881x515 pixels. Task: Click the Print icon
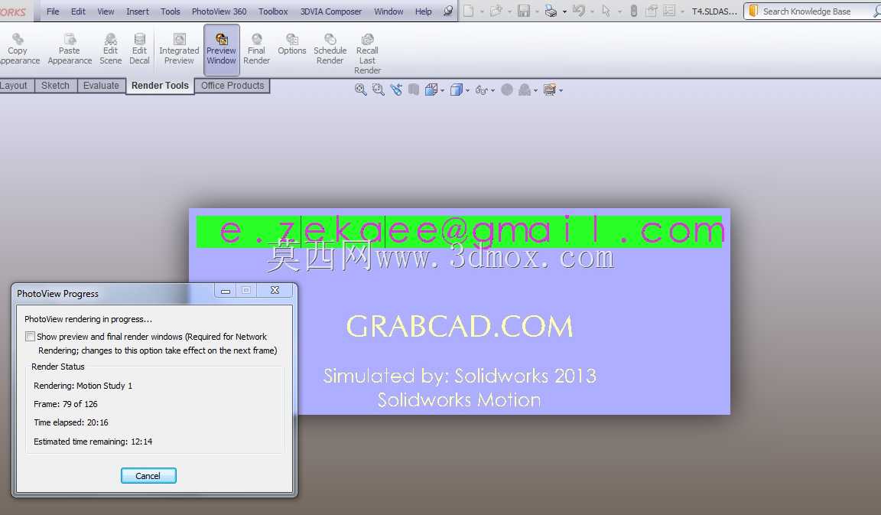click(551, 11)
